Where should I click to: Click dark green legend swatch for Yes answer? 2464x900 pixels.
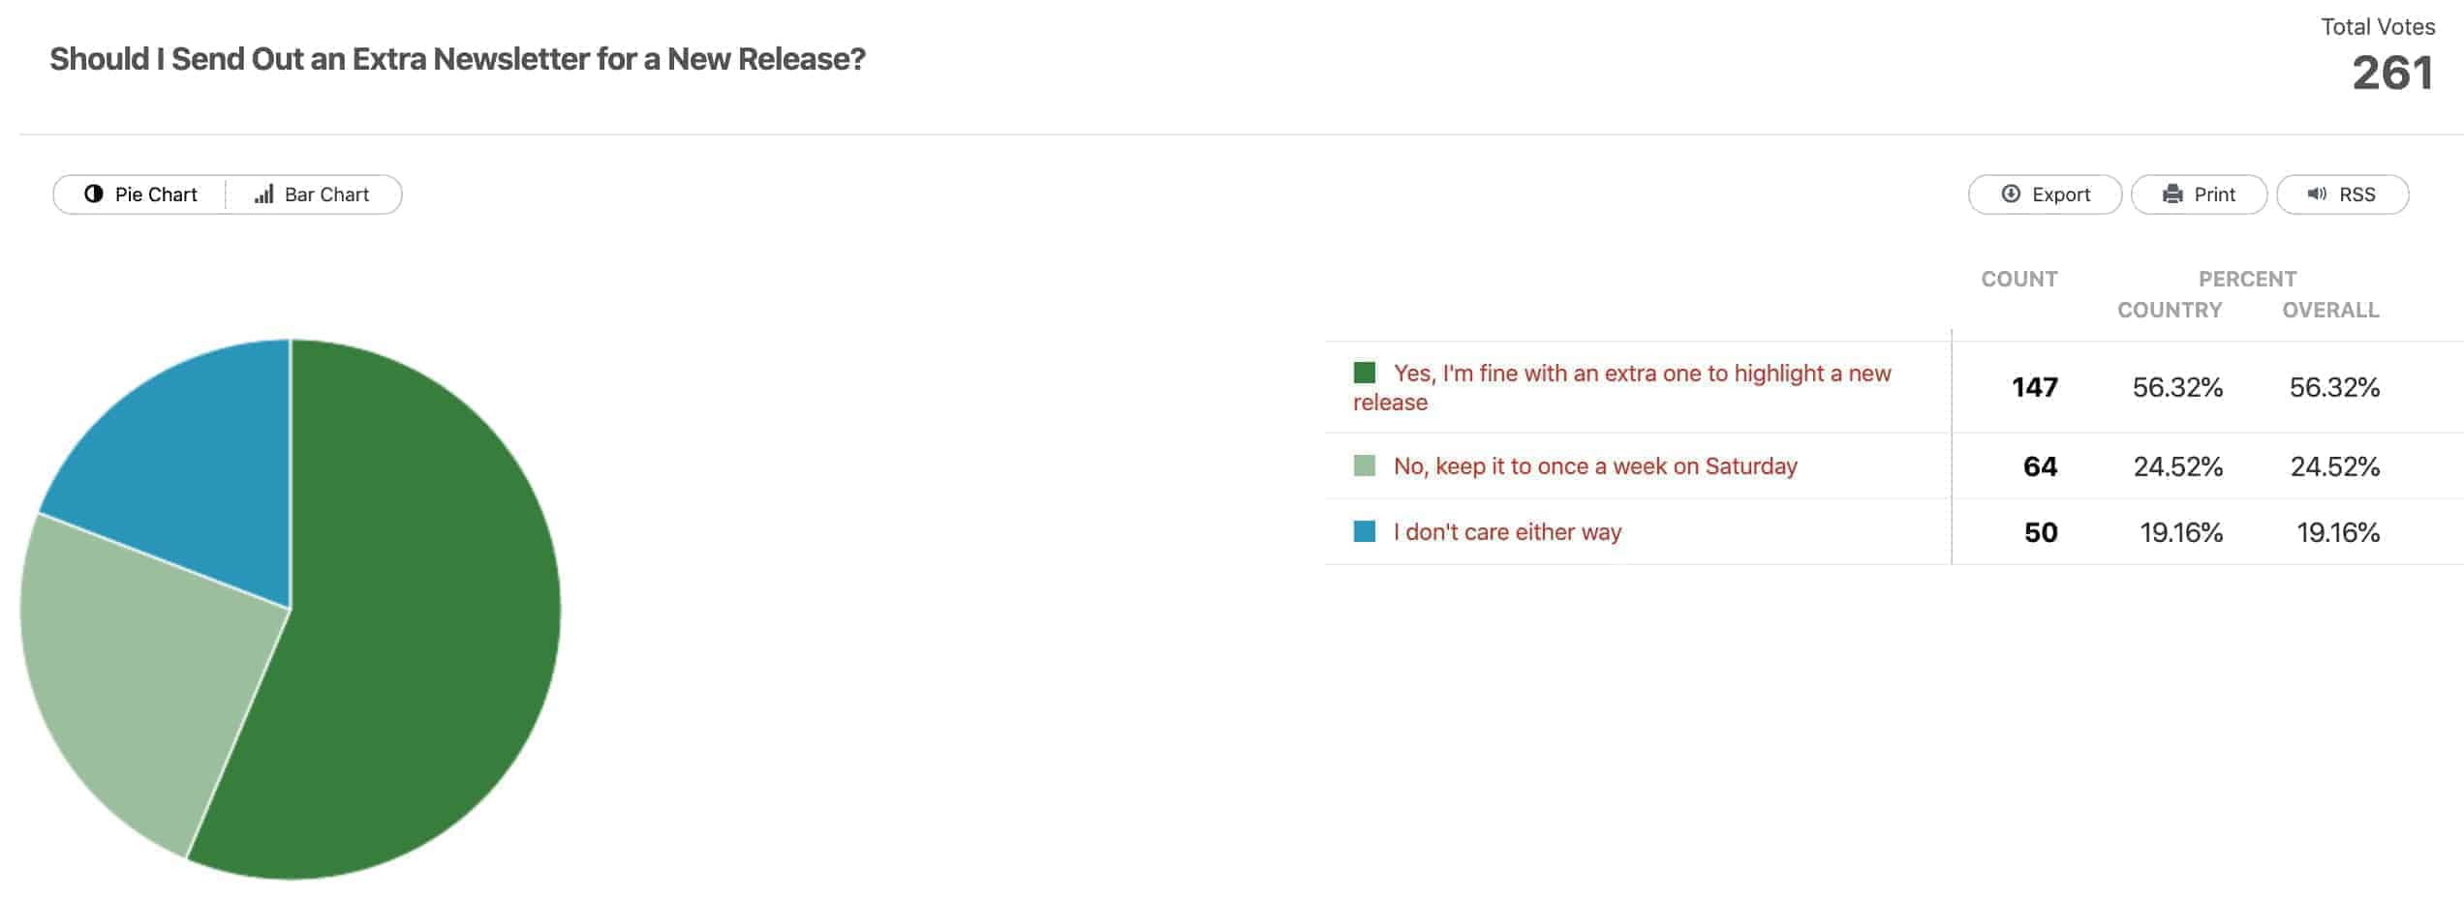(1364, 373)
